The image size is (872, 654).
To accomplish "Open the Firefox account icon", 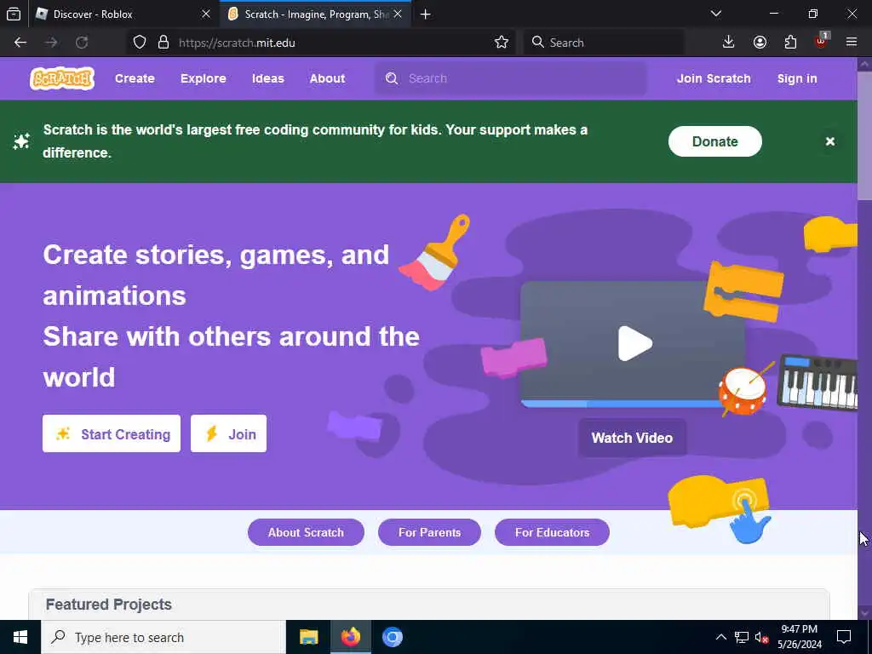I will tap(760, 43).
